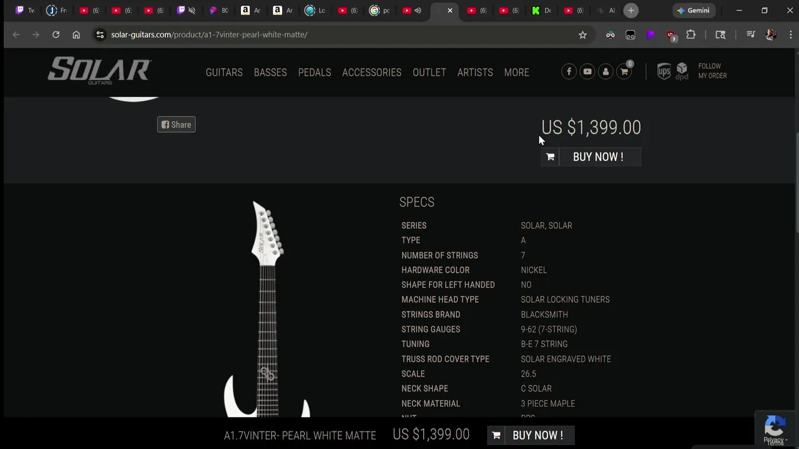Click SOLAR ENGRAVED WHITE value
The width and height of the screenshot is (799, 449).
point(566,359)
